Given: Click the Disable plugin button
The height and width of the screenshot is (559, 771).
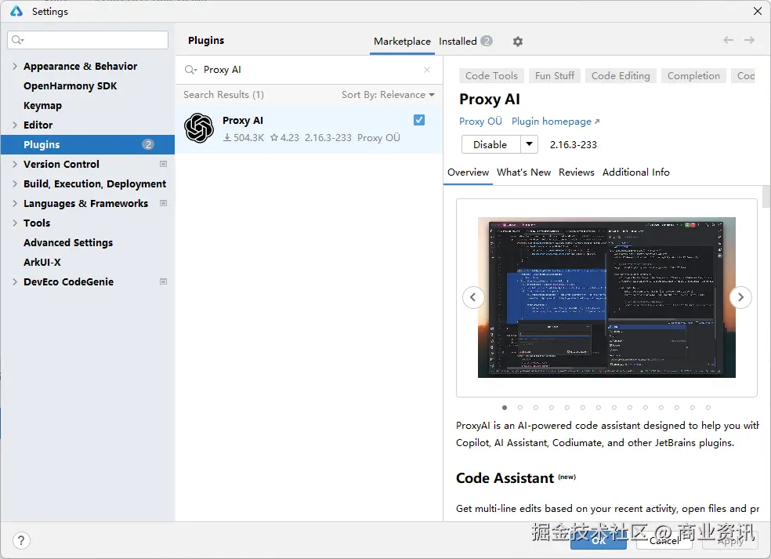Looking at the screenshot, I should coord(490,144).
